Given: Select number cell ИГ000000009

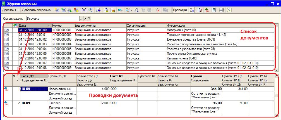Looking at the screenshot, I should click(63, 67).
